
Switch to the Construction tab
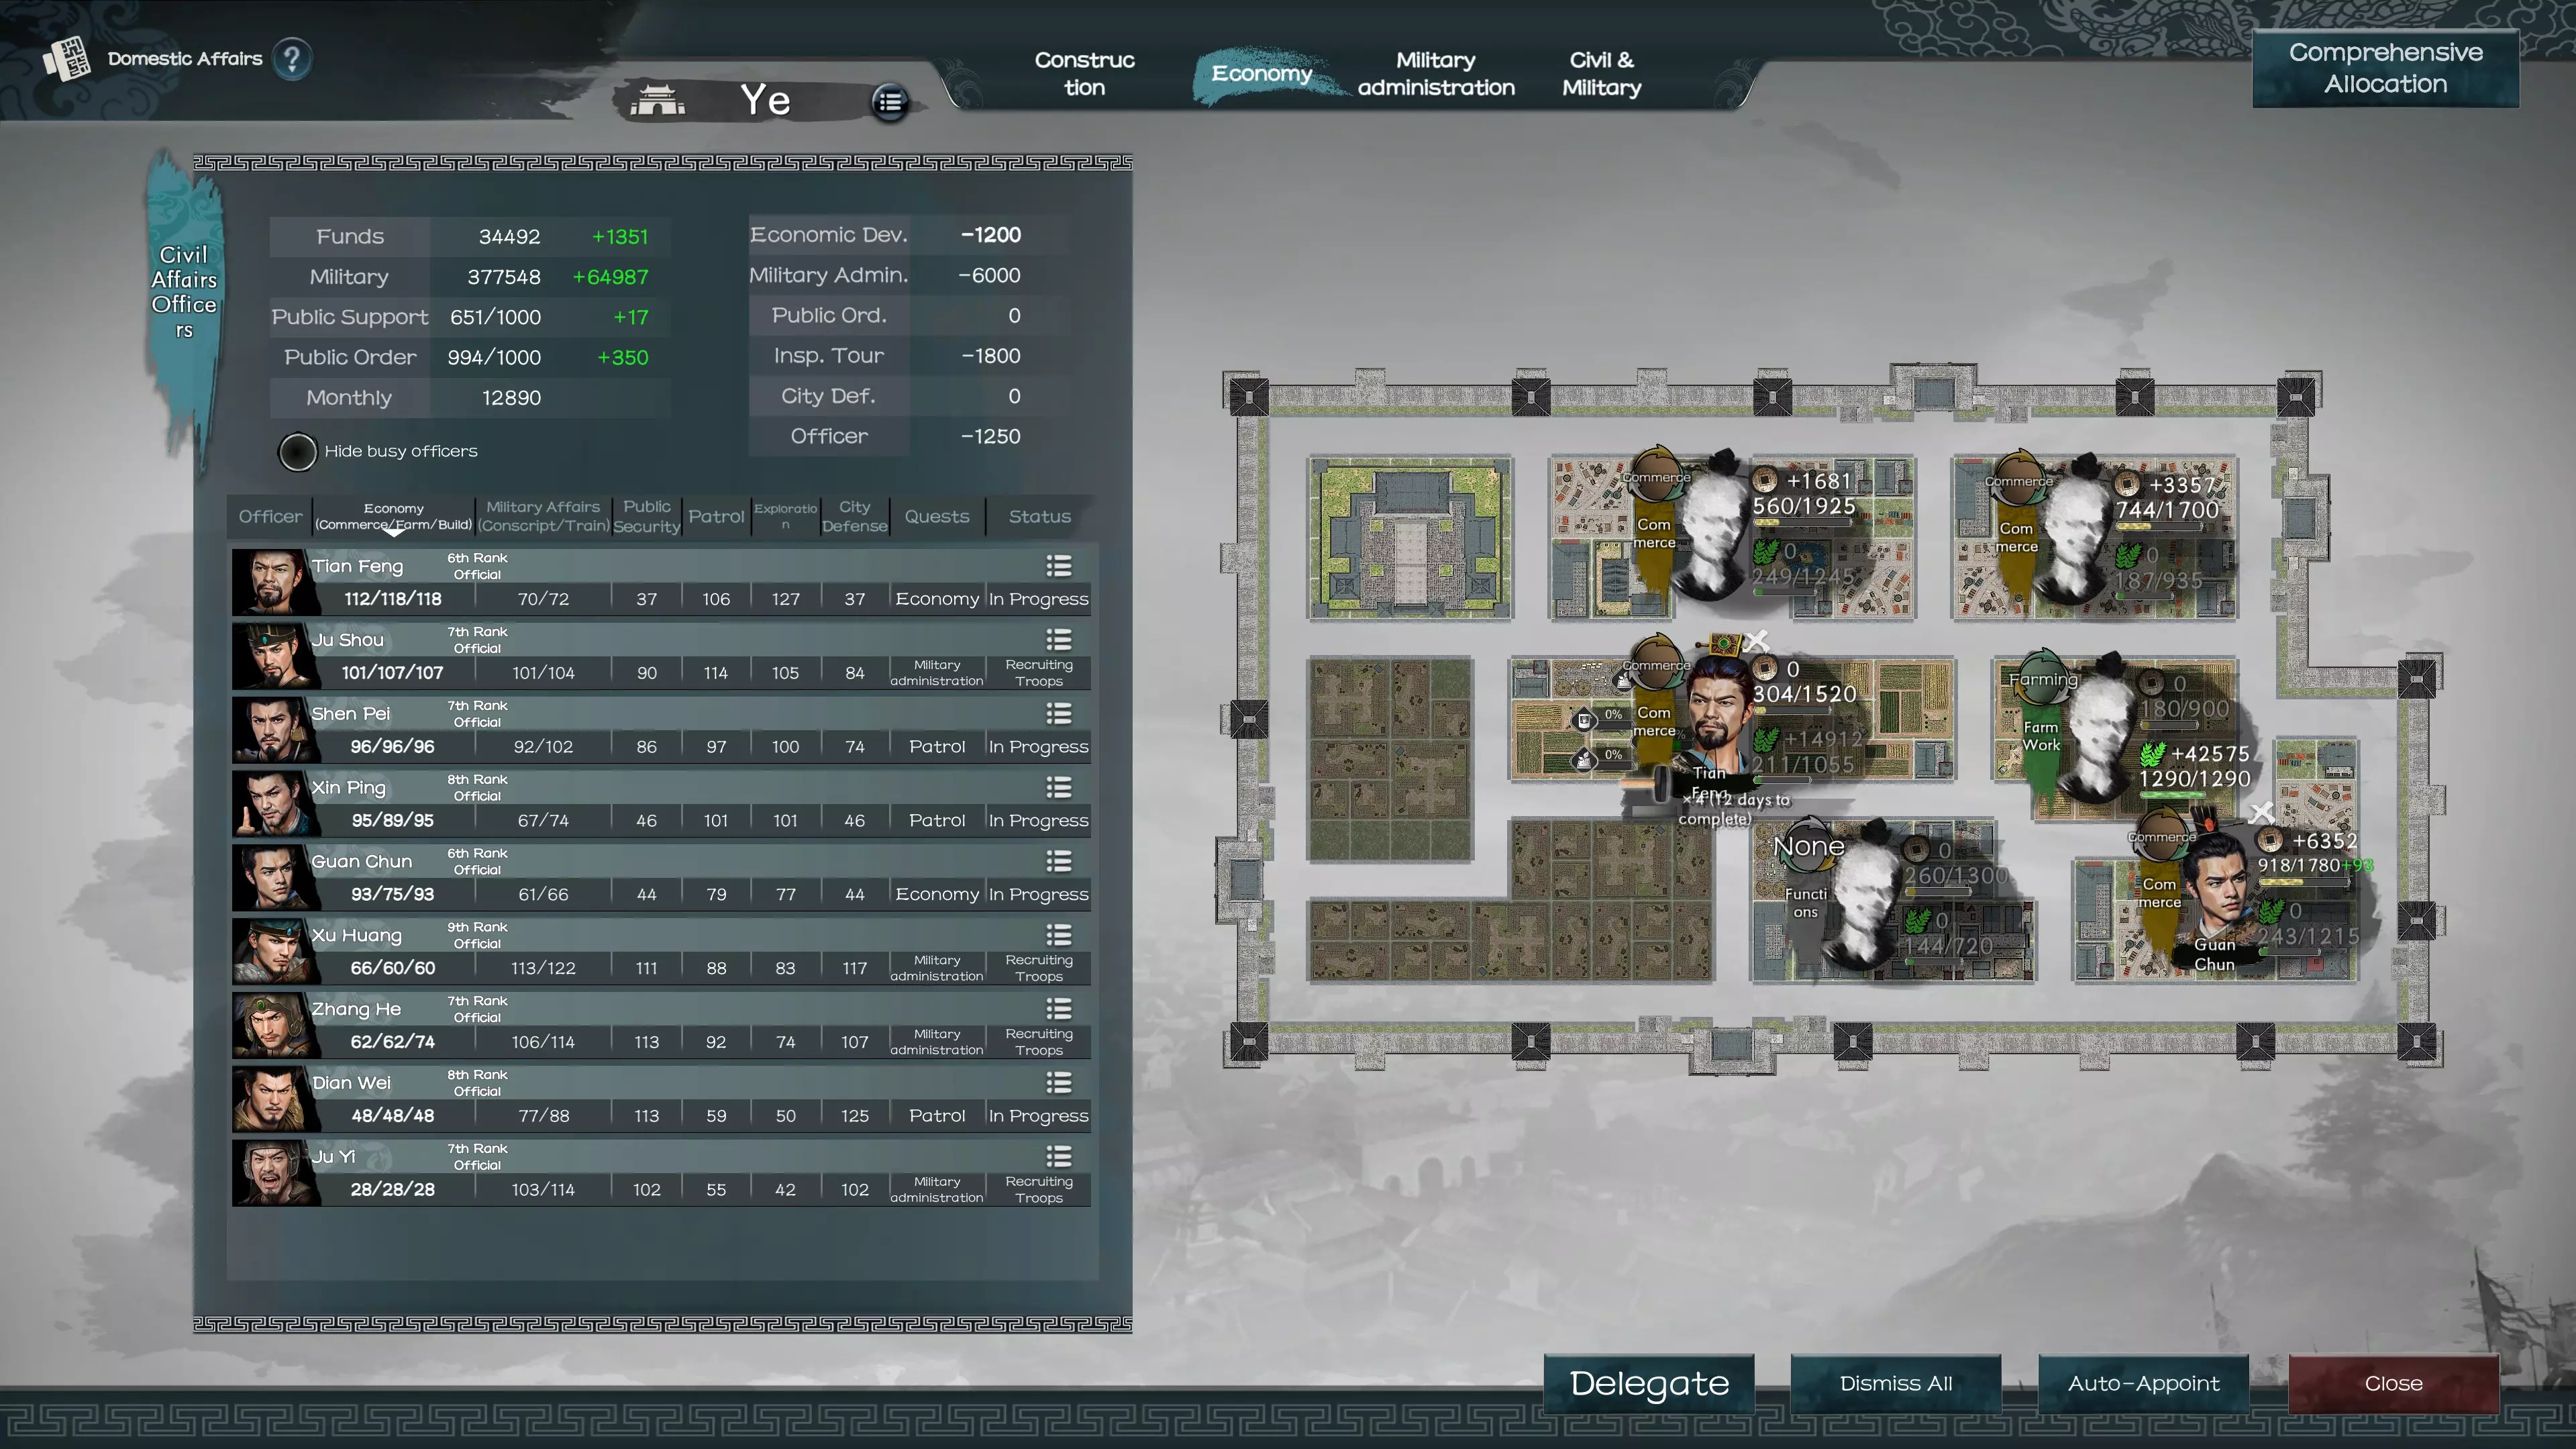(1084, 73)
